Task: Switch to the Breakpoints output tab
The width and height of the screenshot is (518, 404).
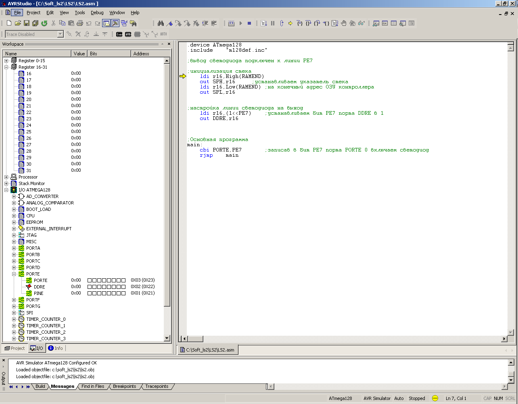Action: pyautogui.click(x=124, y=387)
